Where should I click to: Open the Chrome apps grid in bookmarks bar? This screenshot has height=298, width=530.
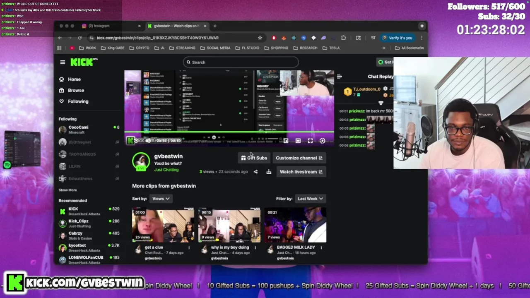click(59, 48)
